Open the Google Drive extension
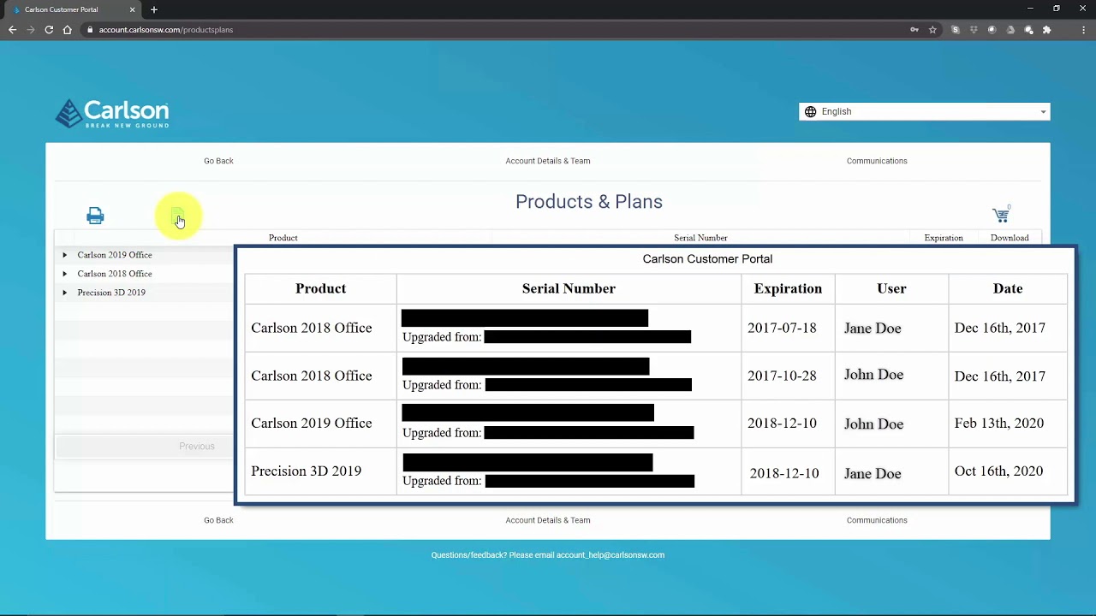This screenshot has height=616, width=1096. [x=1010, y=30]
